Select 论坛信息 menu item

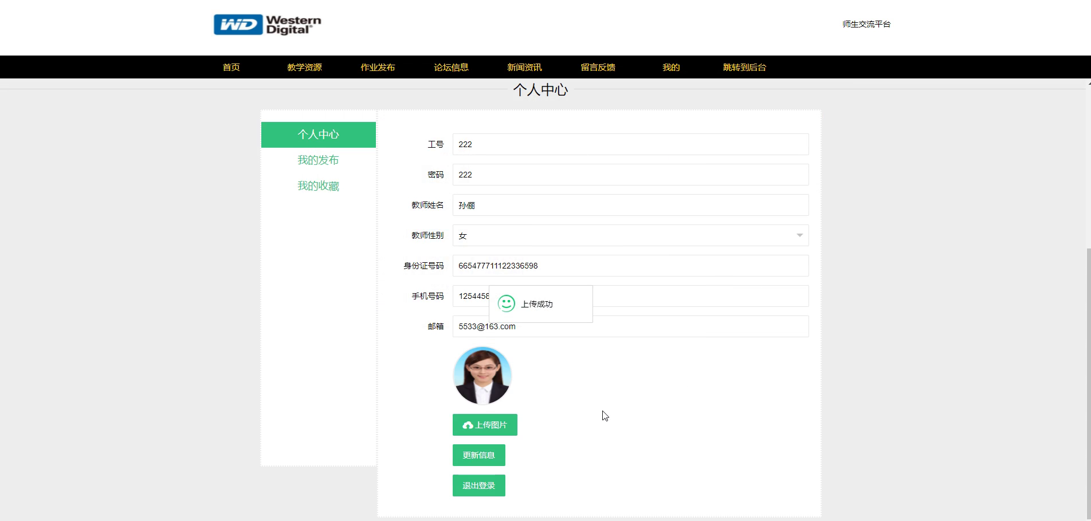[x=451, y=67]
